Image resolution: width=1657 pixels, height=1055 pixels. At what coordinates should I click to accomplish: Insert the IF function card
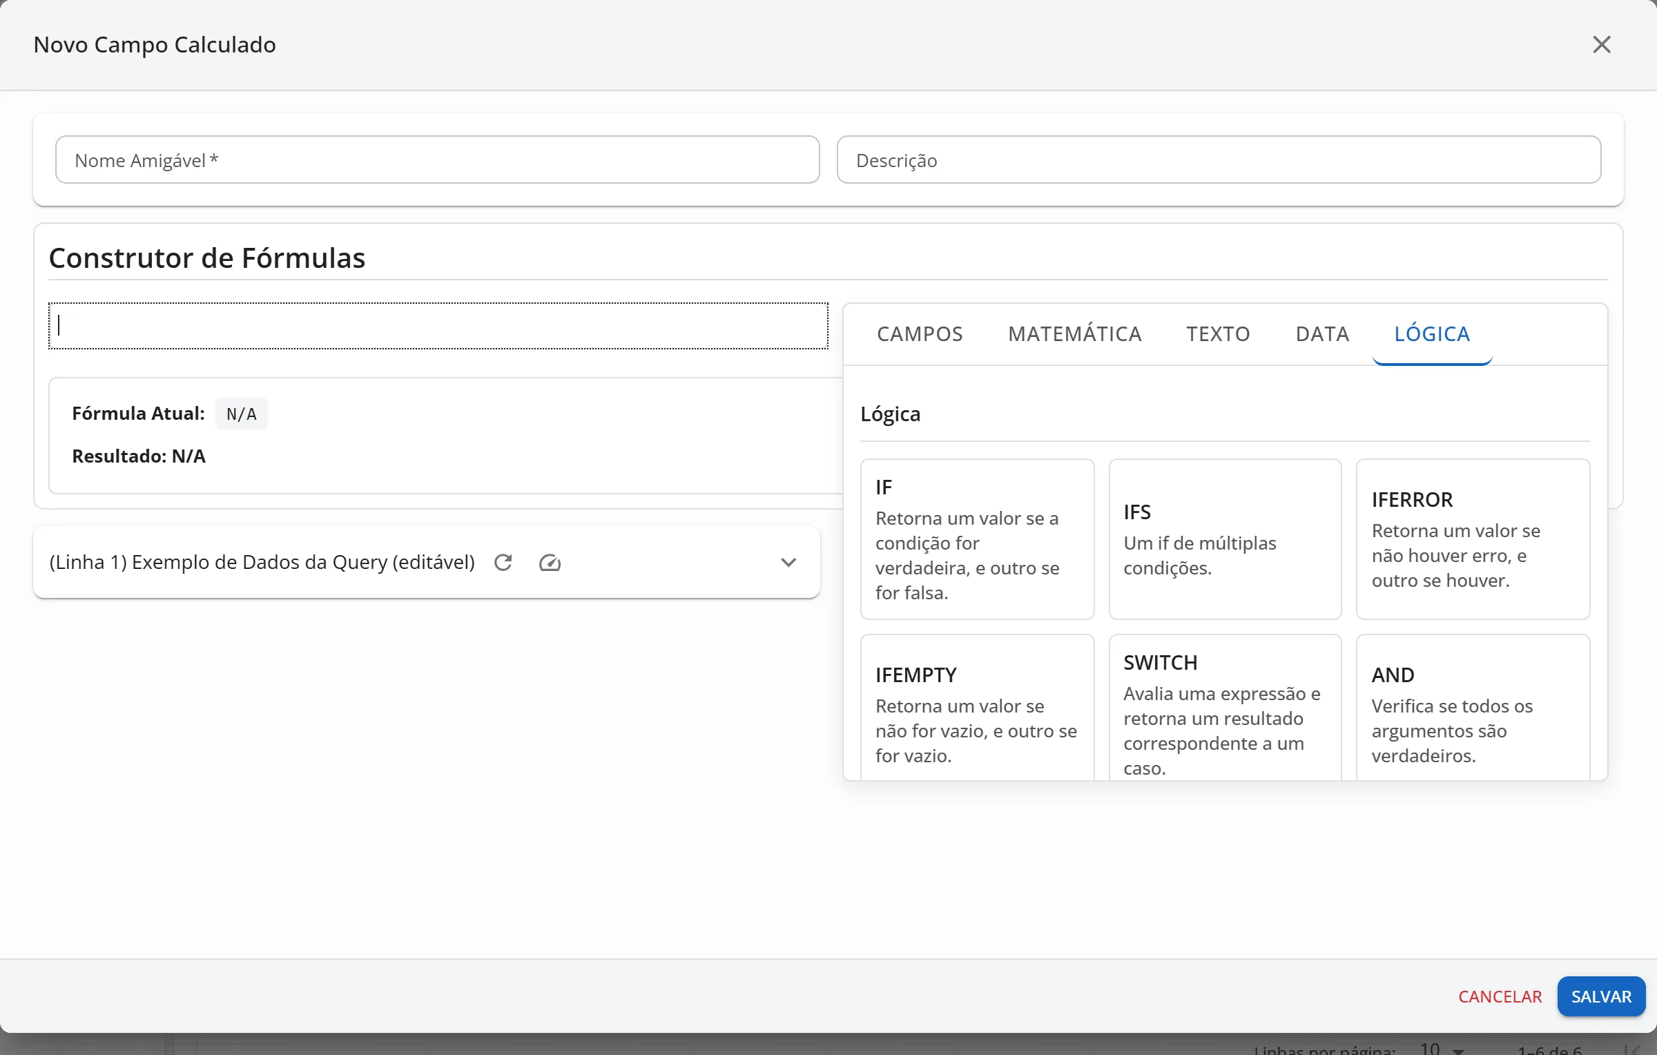977,539
